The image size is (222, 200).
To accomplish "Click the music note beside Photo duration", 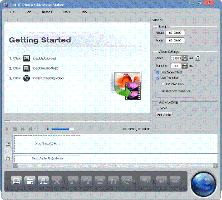I will (198, 58).
